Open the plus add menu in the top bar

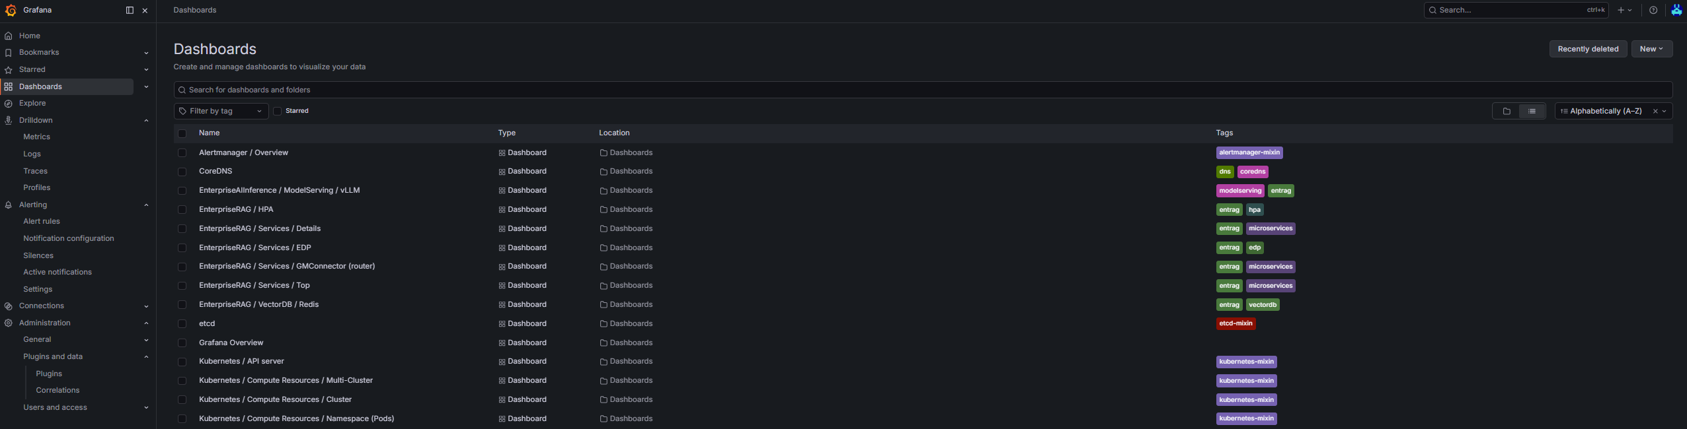1625,10
